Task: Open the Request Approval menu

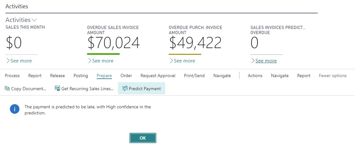Action: 158,76
